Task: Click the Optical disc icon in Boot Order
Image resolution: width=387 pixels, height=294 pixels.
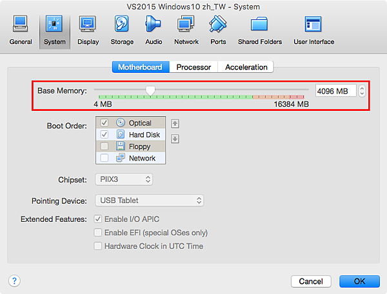Action: [121, 122]
